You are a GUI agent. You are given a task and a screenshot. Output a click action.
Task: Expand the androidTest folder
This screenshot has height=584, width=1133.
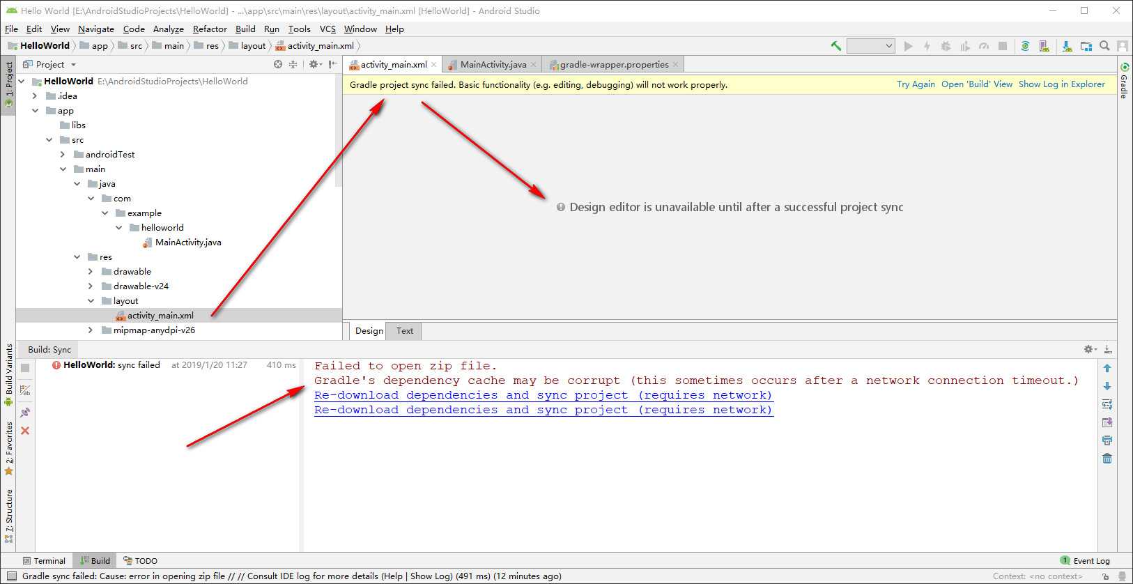[x=63, y=155]
